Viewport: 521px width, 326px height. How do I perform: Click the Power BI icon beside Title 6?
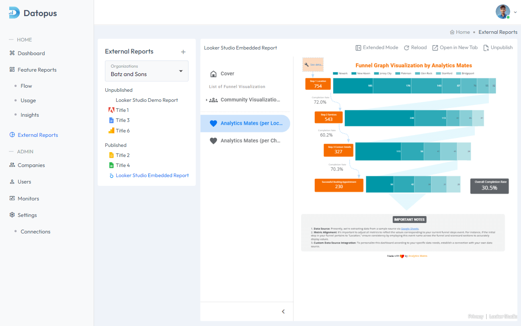tap(111, 130)
